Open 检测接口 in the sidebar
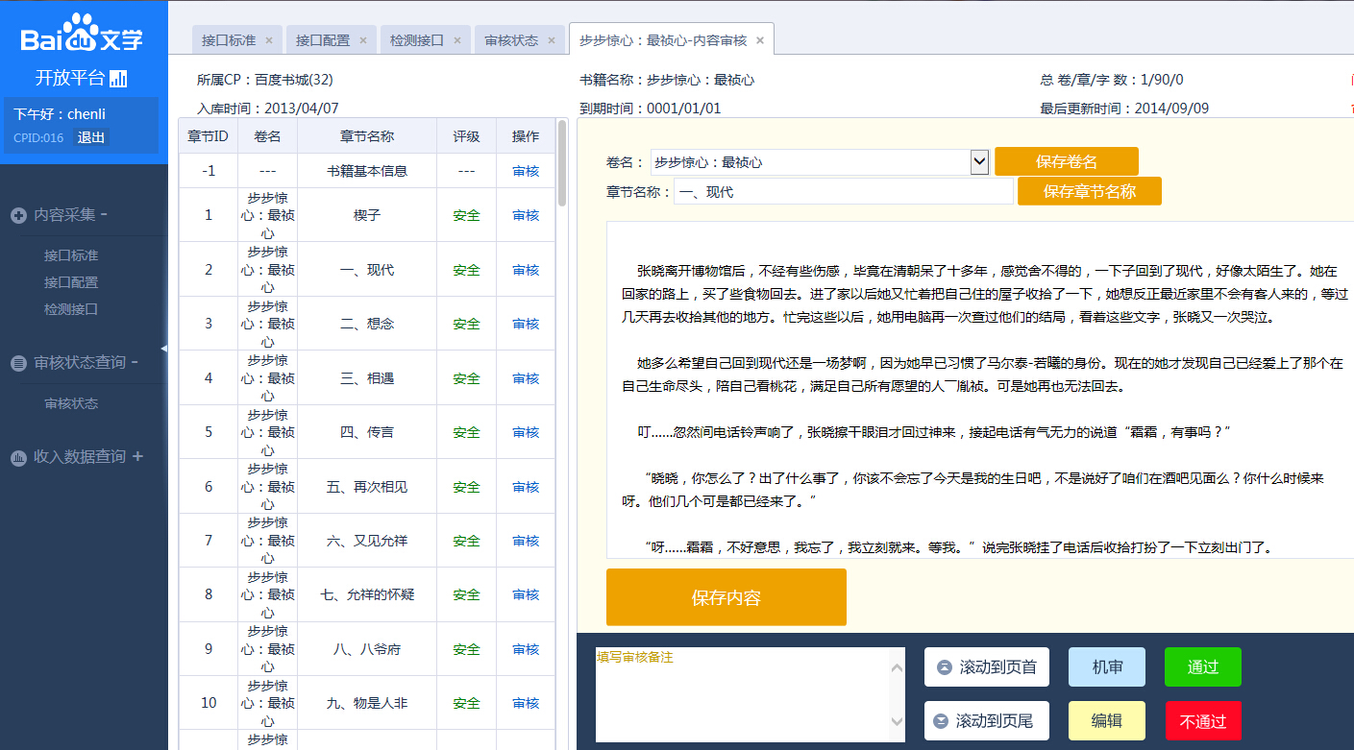 coord(71,309)
